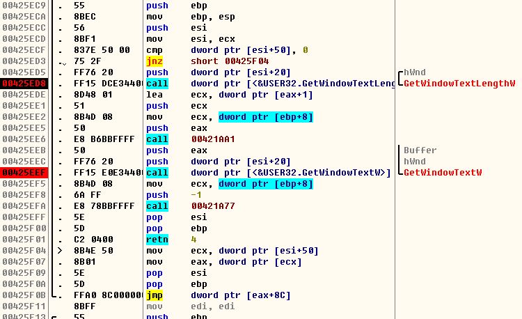Click the GetWindowTextW comment
The height and width of the screenshot is (319, 522).
[443, 173]
